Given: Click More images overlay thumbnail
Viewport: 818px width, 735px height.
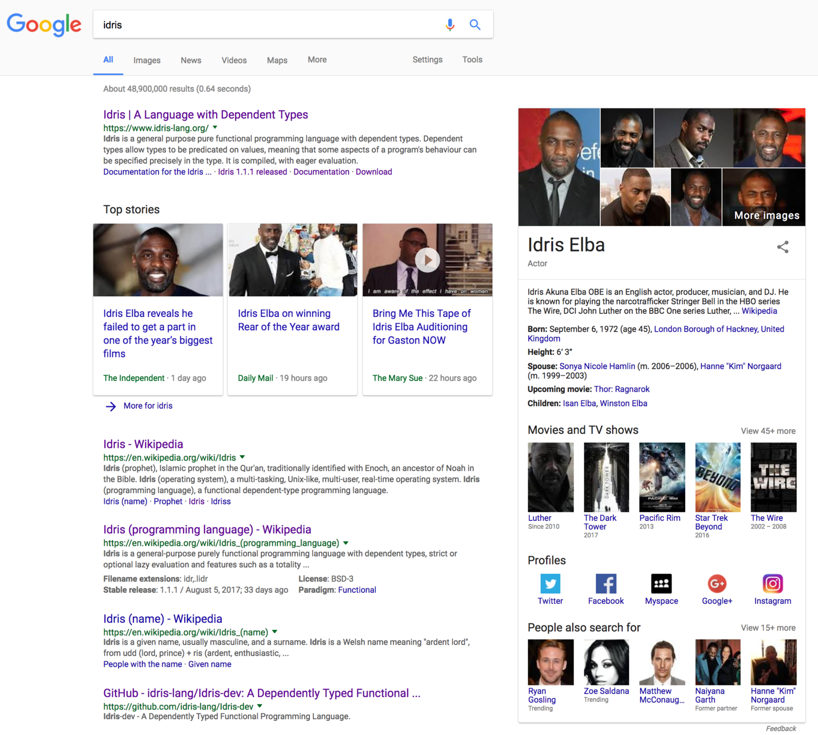Looking at the screenshot, I should click(764, 197).
